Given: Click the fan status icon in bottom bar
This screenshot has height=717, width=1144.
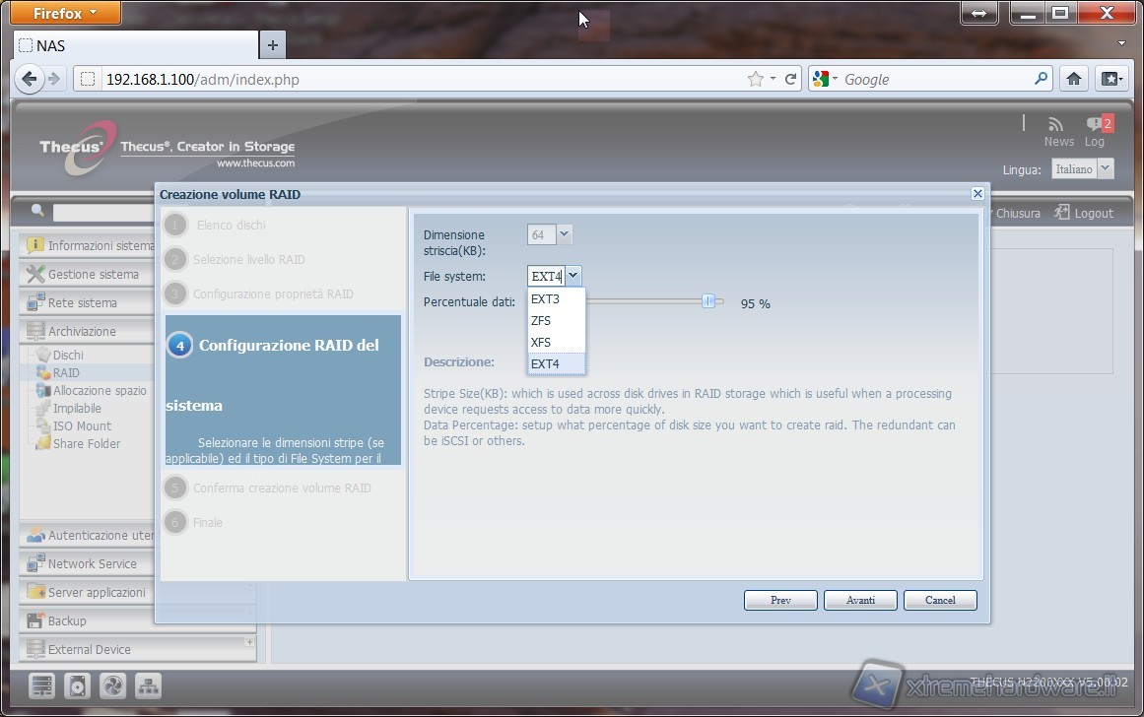Looking at the screenshot, I should tap(113, 685).
